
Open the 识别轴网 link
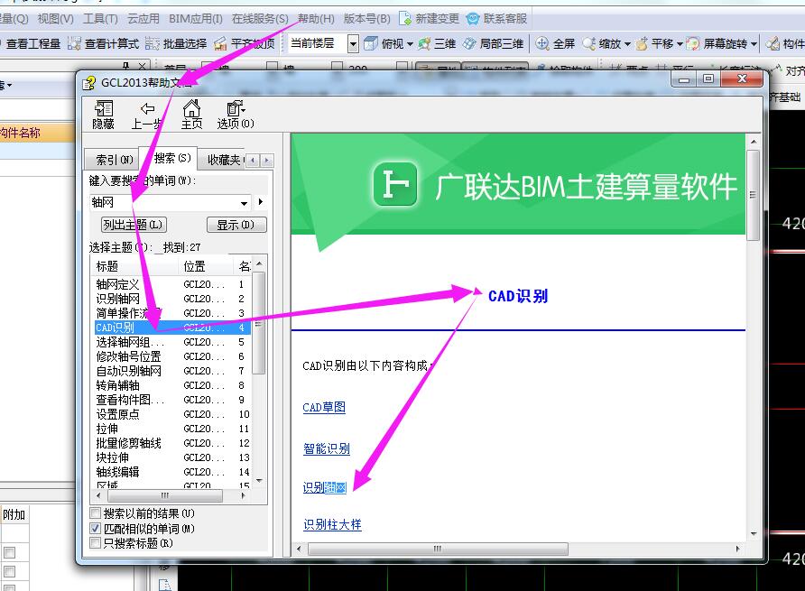(325, 487)
